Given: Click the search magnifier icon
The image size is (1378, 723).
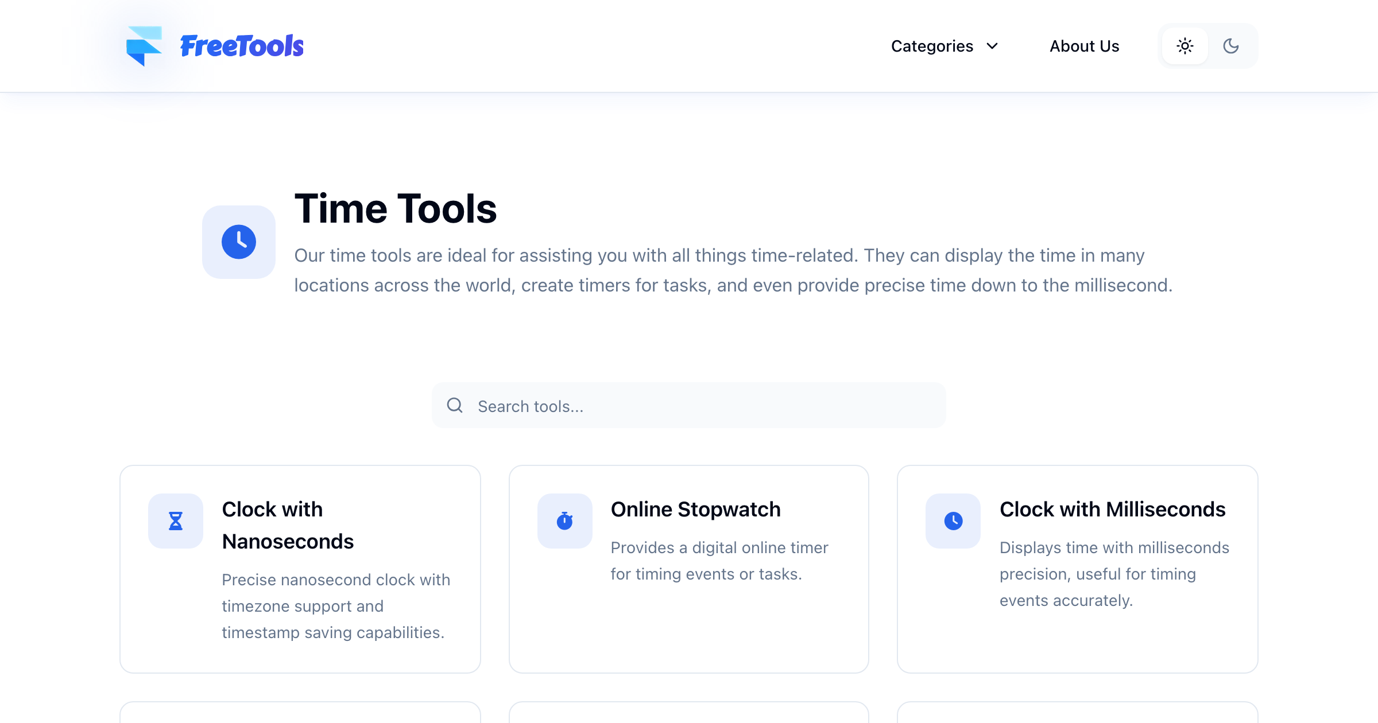Looking at the screenshot, I should 455,405.
